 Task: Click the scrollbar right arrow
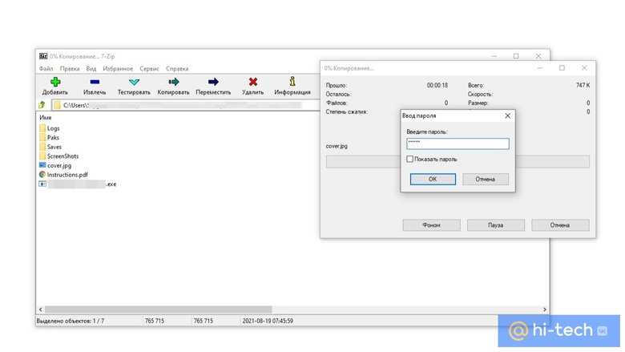(x=545, y=310)
